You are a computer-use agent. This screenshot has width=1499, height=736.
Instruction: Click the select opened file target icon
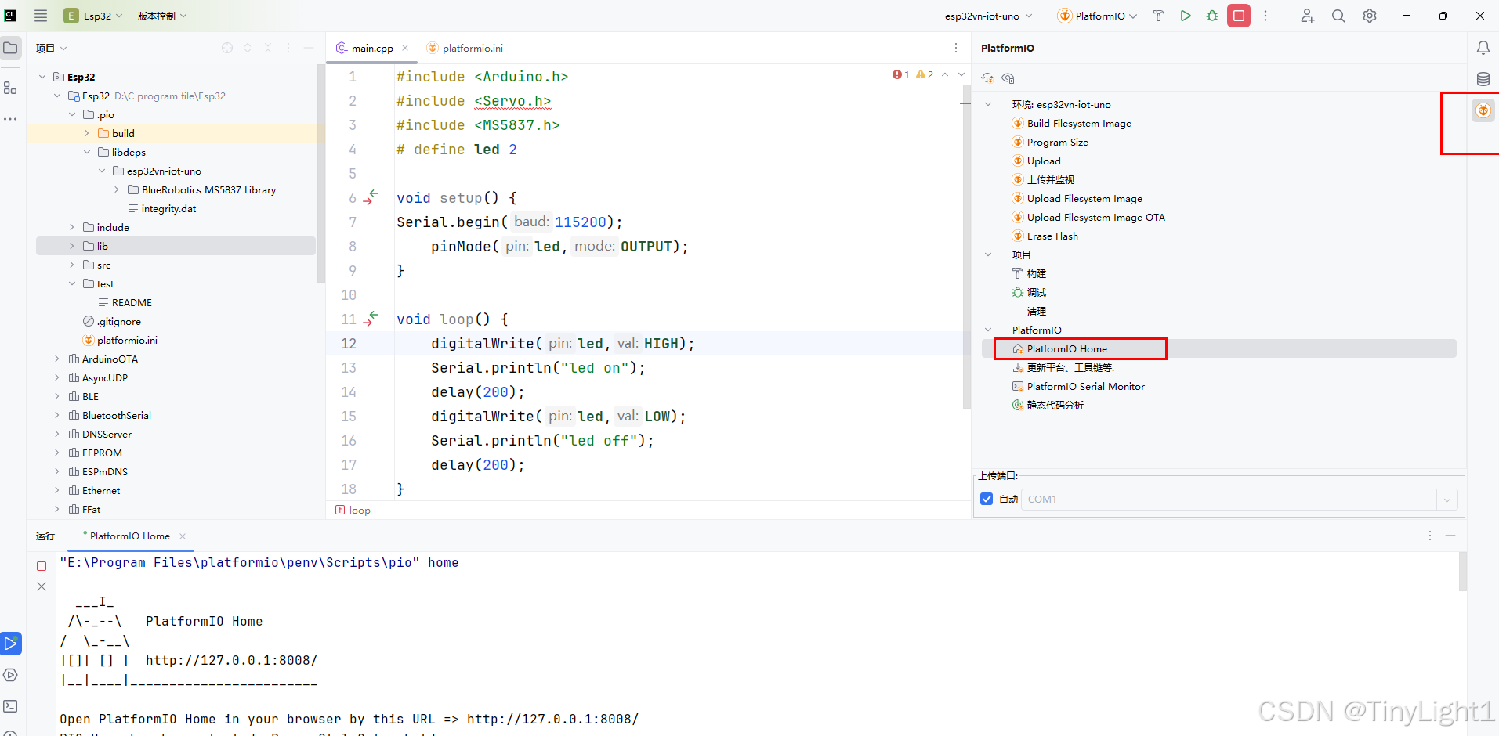(227, 48)
